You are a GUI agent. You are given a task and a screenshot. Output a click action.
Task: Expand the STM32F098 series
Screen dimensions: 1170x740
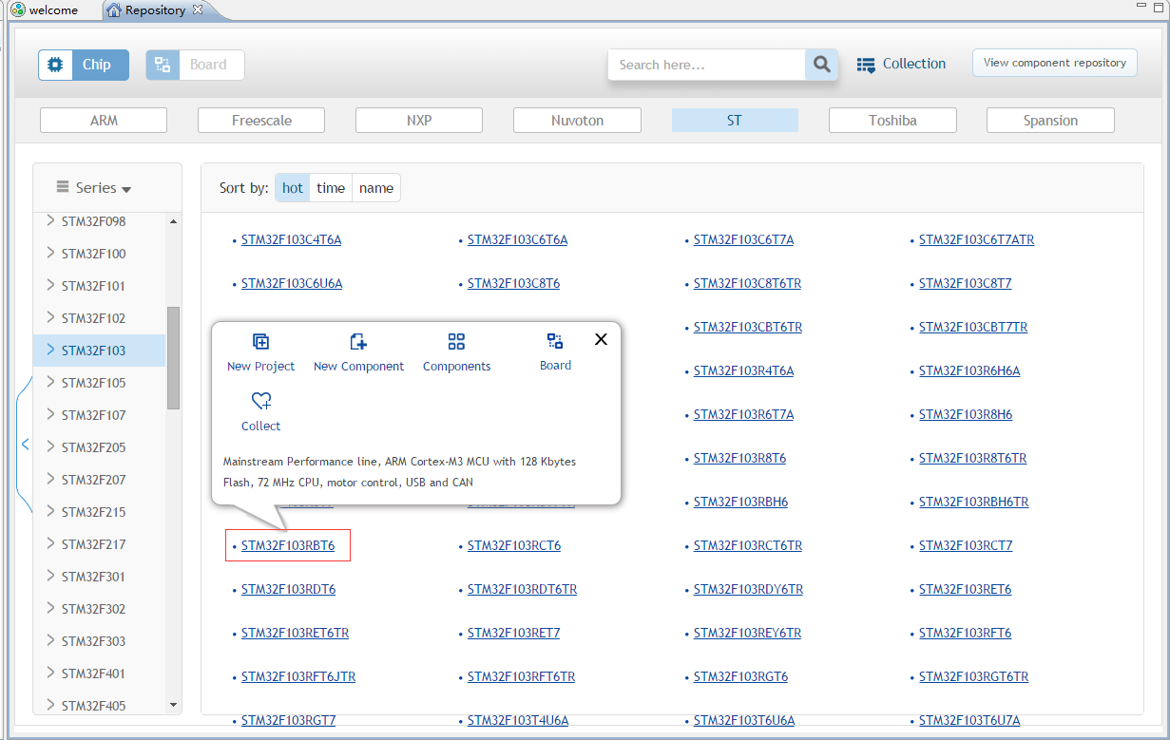pos(50,221)
